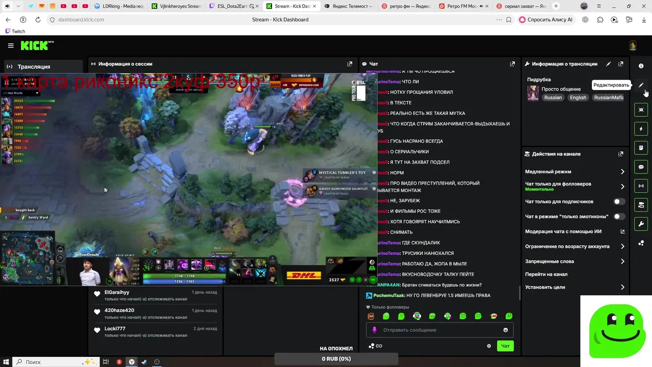Pop out the Информация о трансляции panel
The image size is (652, 367).
point(620,64)
